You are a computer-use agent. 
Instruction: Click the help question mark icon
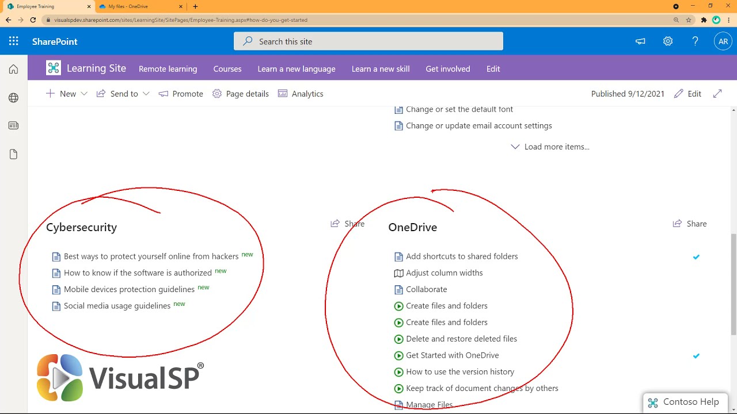point(696,41)
